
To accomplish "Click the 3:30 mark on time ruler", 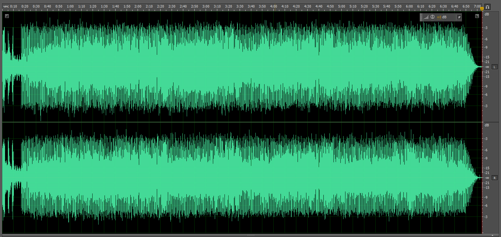I will coord(240,7).
